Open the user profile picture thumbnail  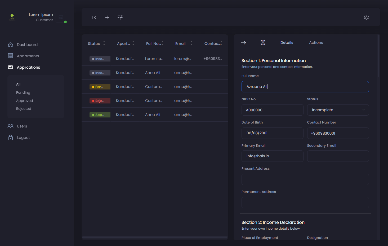click(x=61, y=17)
